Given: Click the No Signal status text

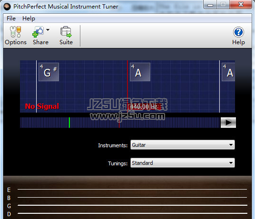Looking at the screenshot, I should coord(42,106).
